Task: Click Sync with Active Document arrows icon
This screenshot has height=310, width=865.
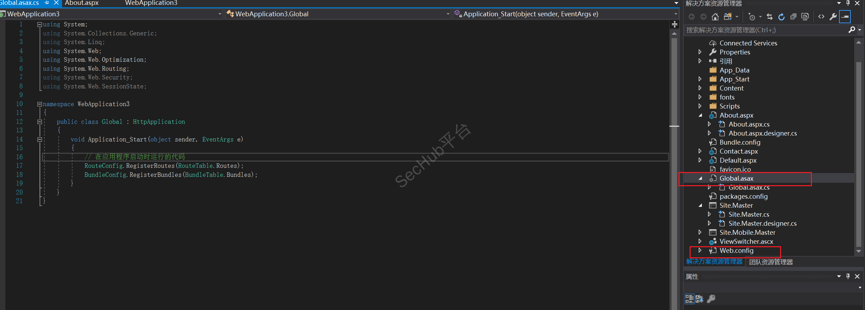Action: [x=770, y=17]
